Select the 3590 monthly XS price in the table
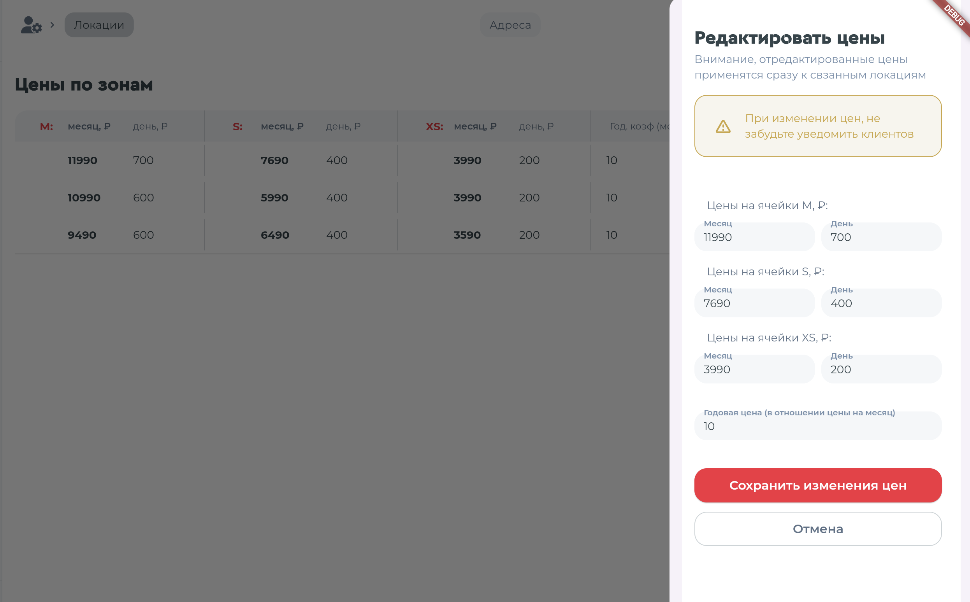Image resolution: width=970 pixels, height=602 pixels. click(x=467, y=235)
